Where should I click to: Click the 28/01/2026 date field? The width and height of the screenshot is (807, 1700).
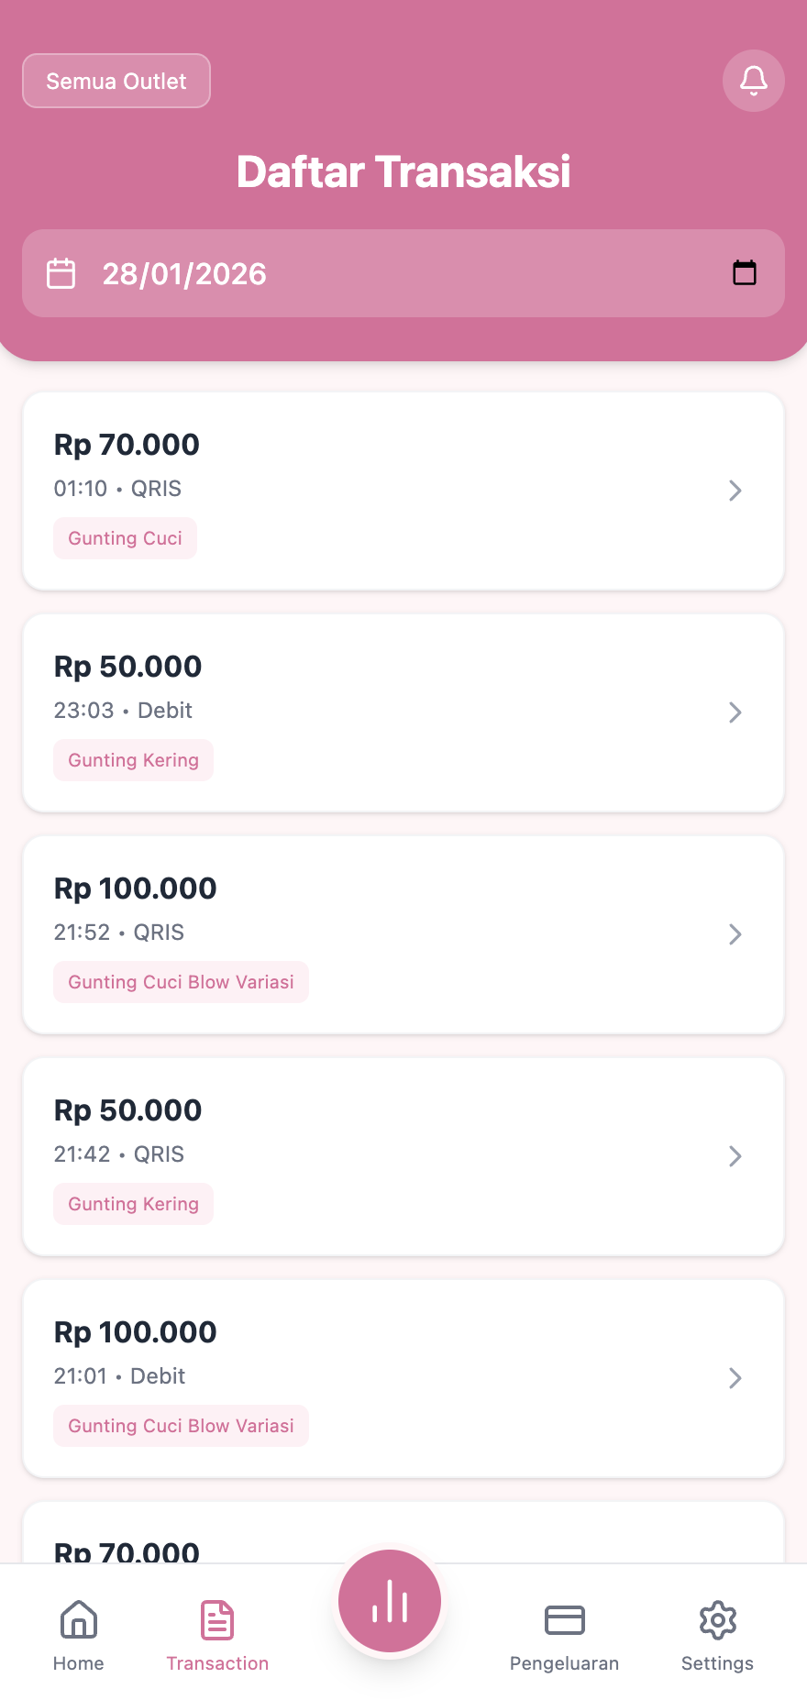click(x=367, y=273)
